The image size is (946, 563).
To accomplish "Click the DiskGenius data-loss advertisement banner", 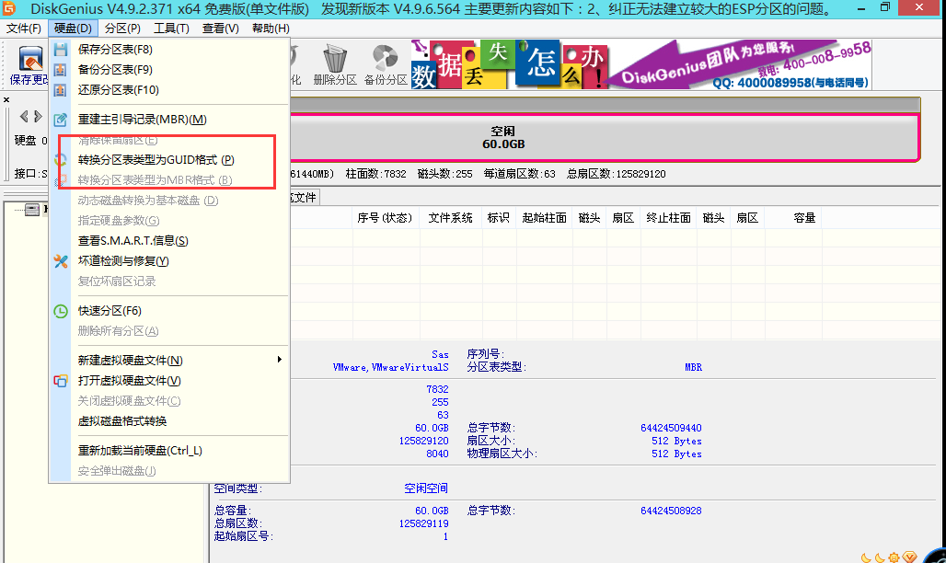I will coord(641,64).
